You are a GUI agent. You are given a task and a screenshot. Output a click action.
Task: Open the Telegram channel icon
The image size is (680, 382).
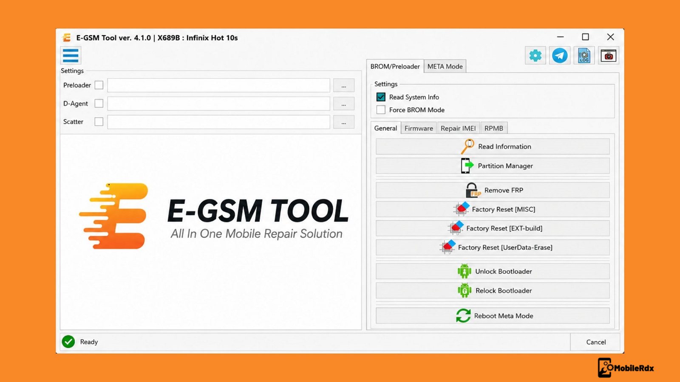tap(560, 56)
